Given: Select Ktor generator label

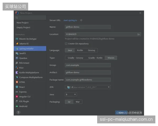Looking at the screenshot, I should [21, 68].
